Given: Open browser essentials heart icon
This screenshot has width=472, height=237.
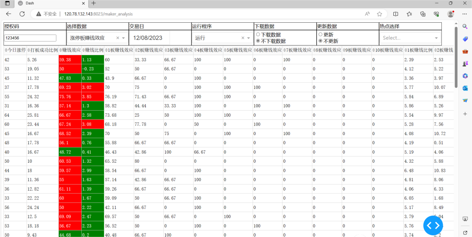Looking at the screenshot, I should (x=437, y=14).
